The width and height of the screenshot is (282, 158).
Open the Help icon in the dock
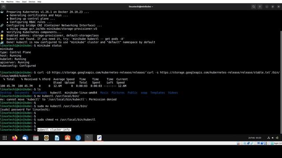78,138
